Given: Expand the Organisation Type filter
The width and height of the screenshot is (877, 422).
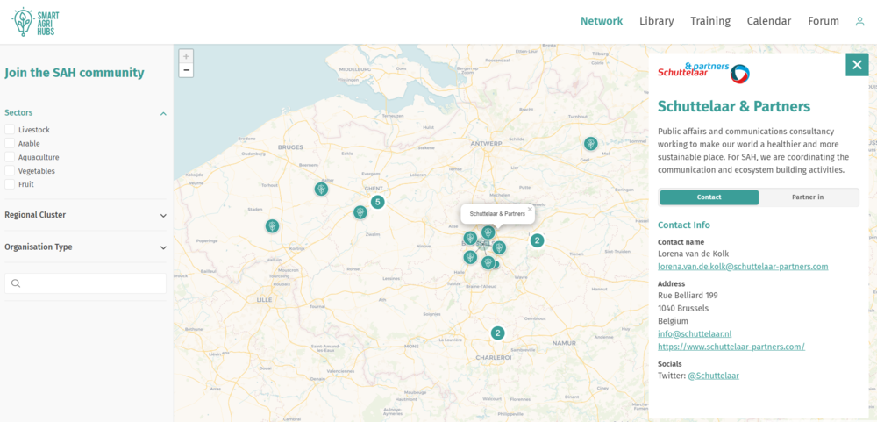Looking at the screenshot, I should pos(163,247).
